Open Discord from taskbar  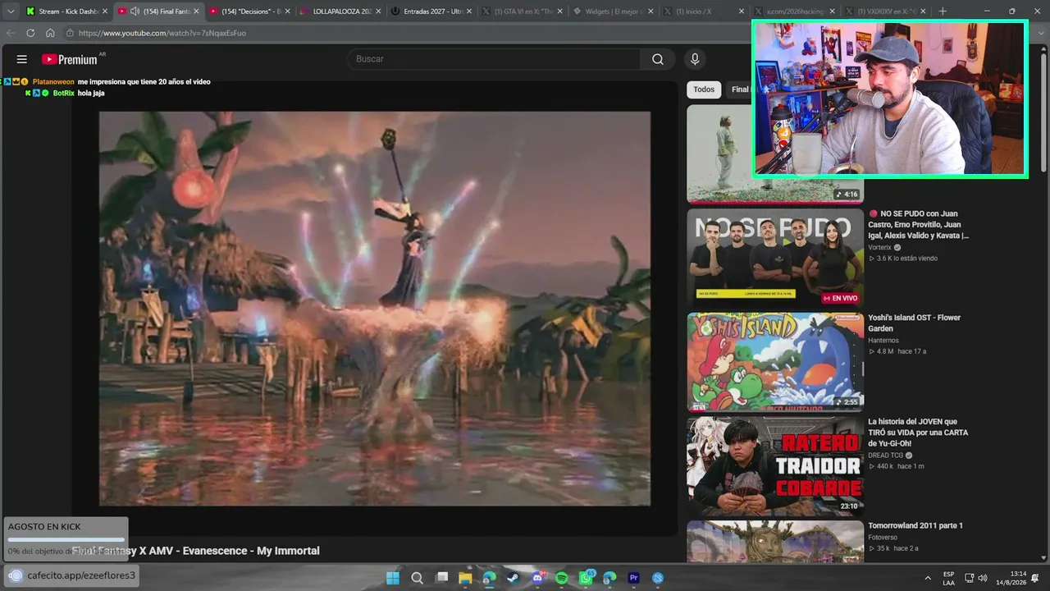[x=538, y=578]
